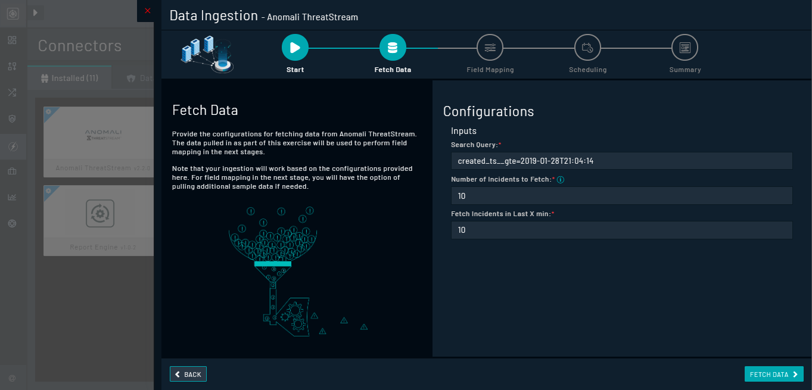Viewport: 812px width, 390px height.
Task: Click the Summary step label
Action: pos(685,70)
